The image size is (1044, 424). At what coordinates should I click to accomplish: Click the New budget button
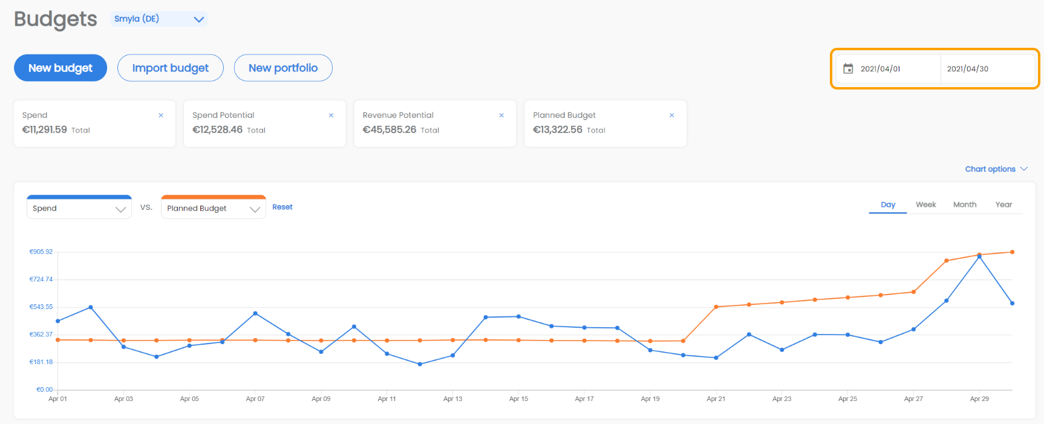pyautogui.click(x=60, y=68)
